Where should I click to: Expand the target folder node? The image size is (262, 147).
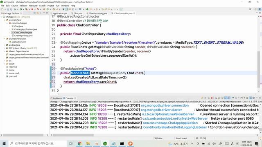tap(5, 64)
